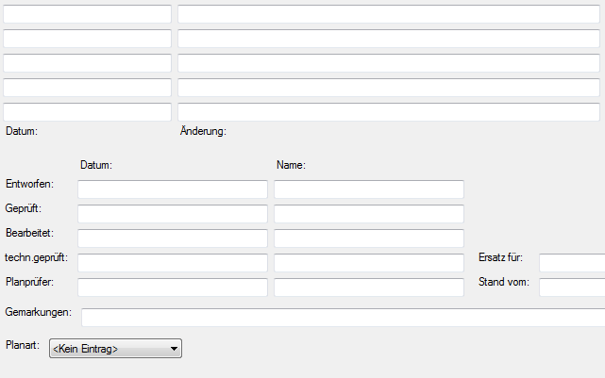
Task: Click the topmost revision Datum field
Action: coord(88,14)
